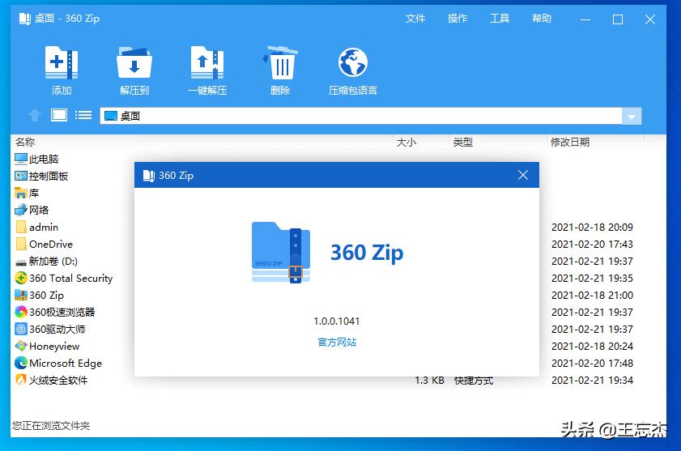Click the 1.3 KB size value
Viewport: 681px width, 451px height.
point(429,381)
